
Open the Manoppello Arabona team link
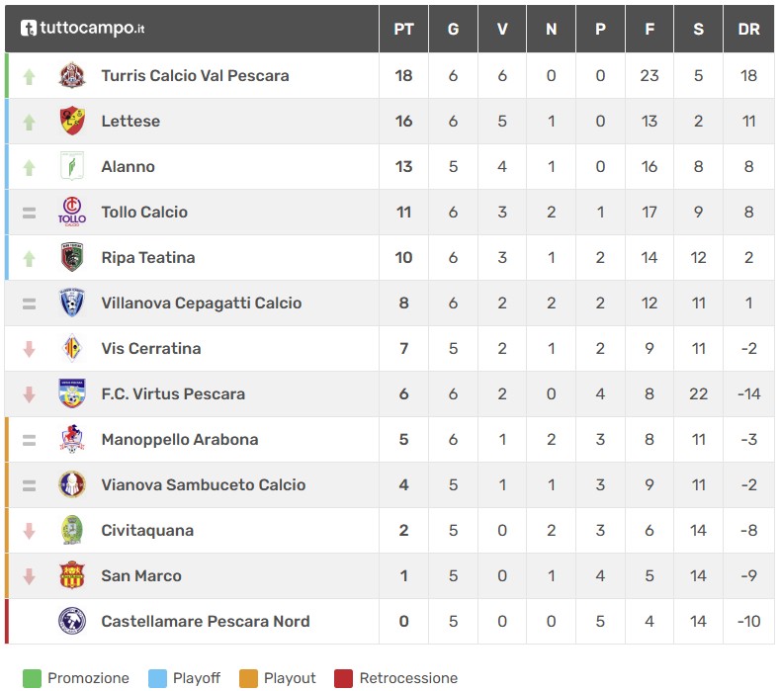click(x=180, y=440)
